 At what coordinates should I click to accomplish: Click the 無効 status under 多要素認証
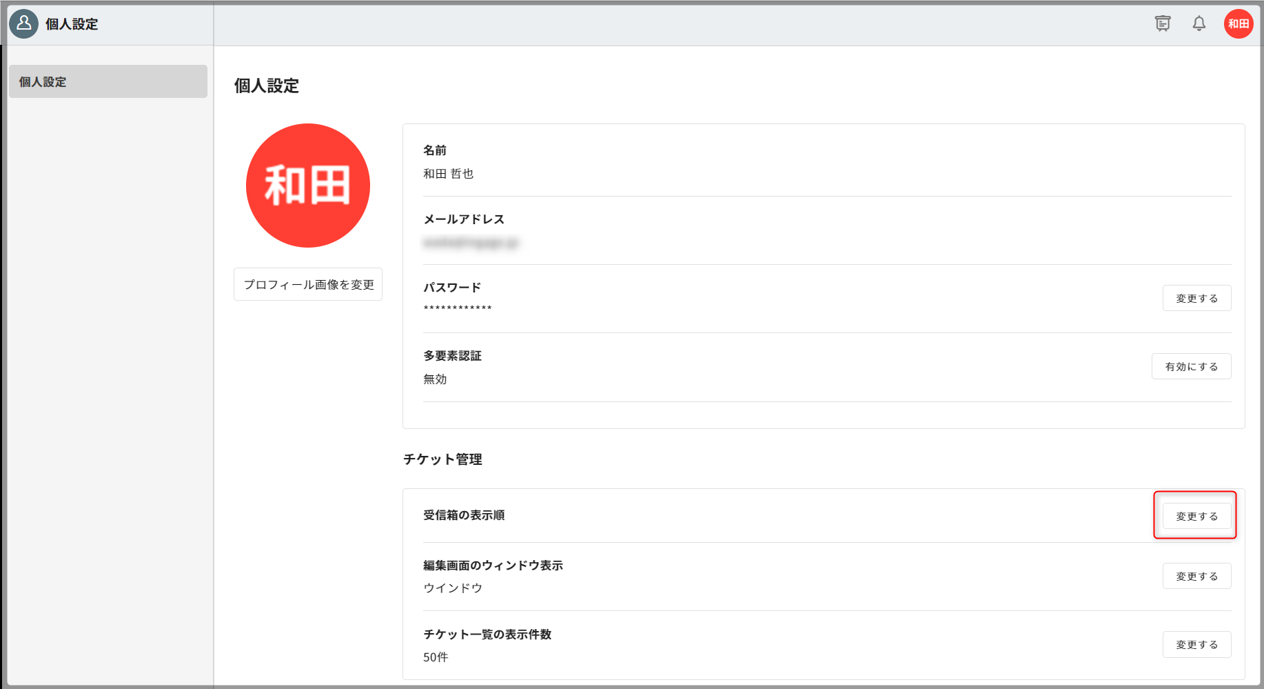[x=435, y=379]
